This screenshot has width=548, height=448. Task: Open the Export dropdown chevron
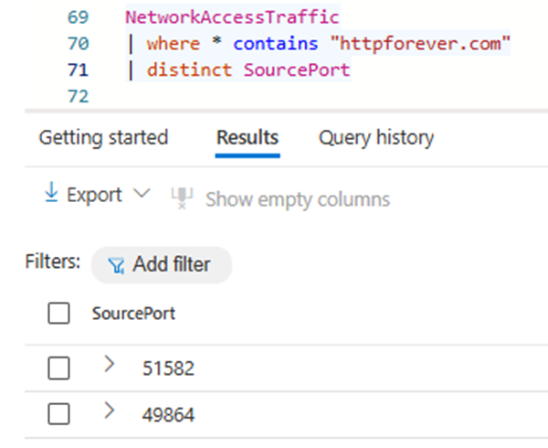click(x=141, y=195)
